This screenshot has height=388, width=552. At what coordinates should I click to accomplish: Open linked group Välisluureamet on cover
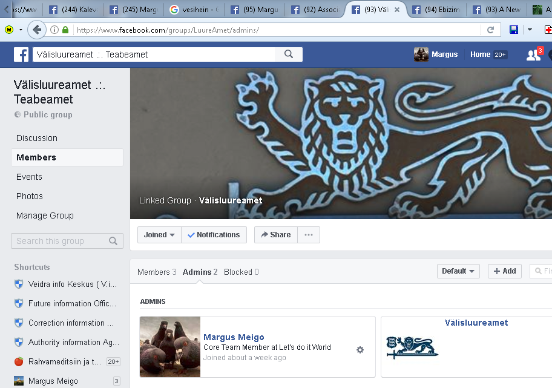pos(231,200)
